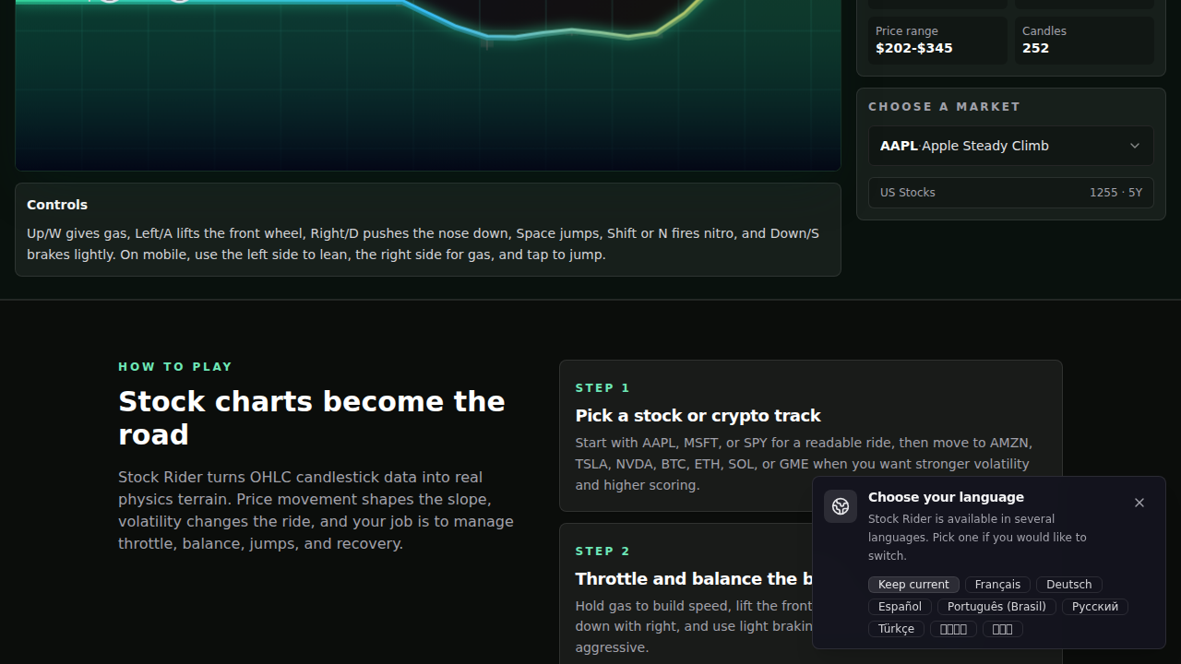1181x664 pixels.
Task: Click the HOW TO PLAY label
Action: [175, 367]
